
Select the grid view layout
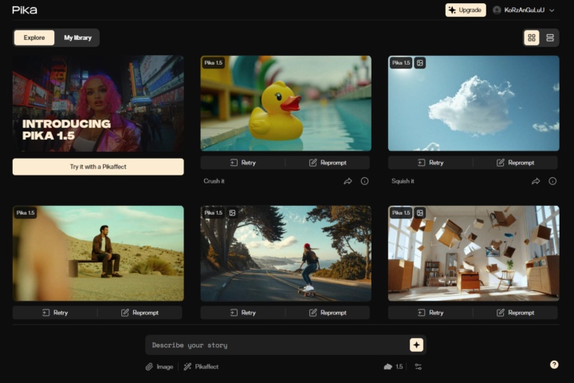(x=532, y=38)
